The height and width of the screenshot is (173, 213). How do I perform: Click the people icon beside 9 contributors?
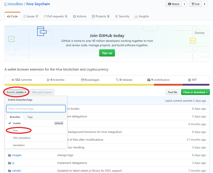click(149, 80)
